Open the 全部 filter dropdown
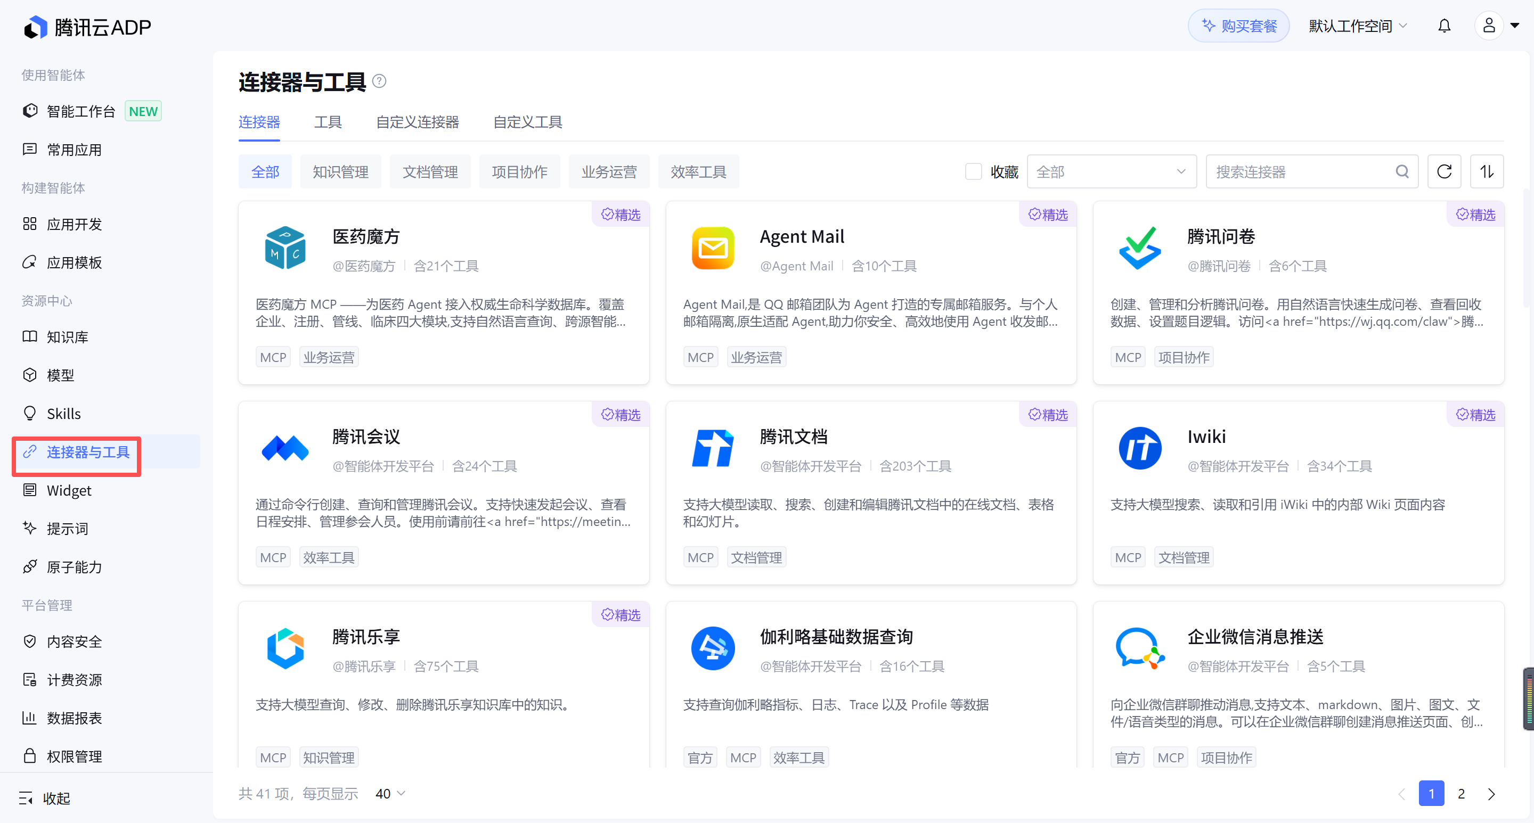Viewport: 1534px width, 823px height. point(1111,172)
